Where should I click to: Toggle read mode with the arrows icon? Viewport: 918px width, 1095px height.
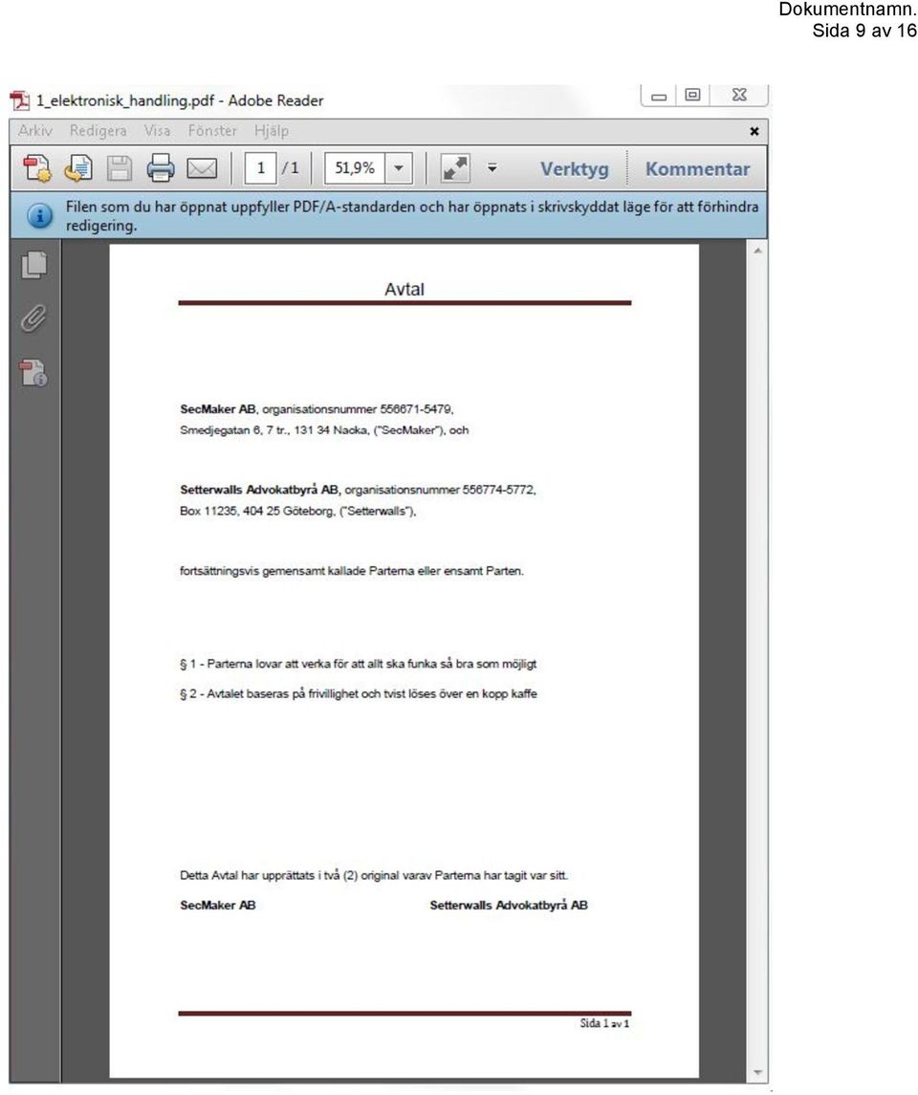455,168
